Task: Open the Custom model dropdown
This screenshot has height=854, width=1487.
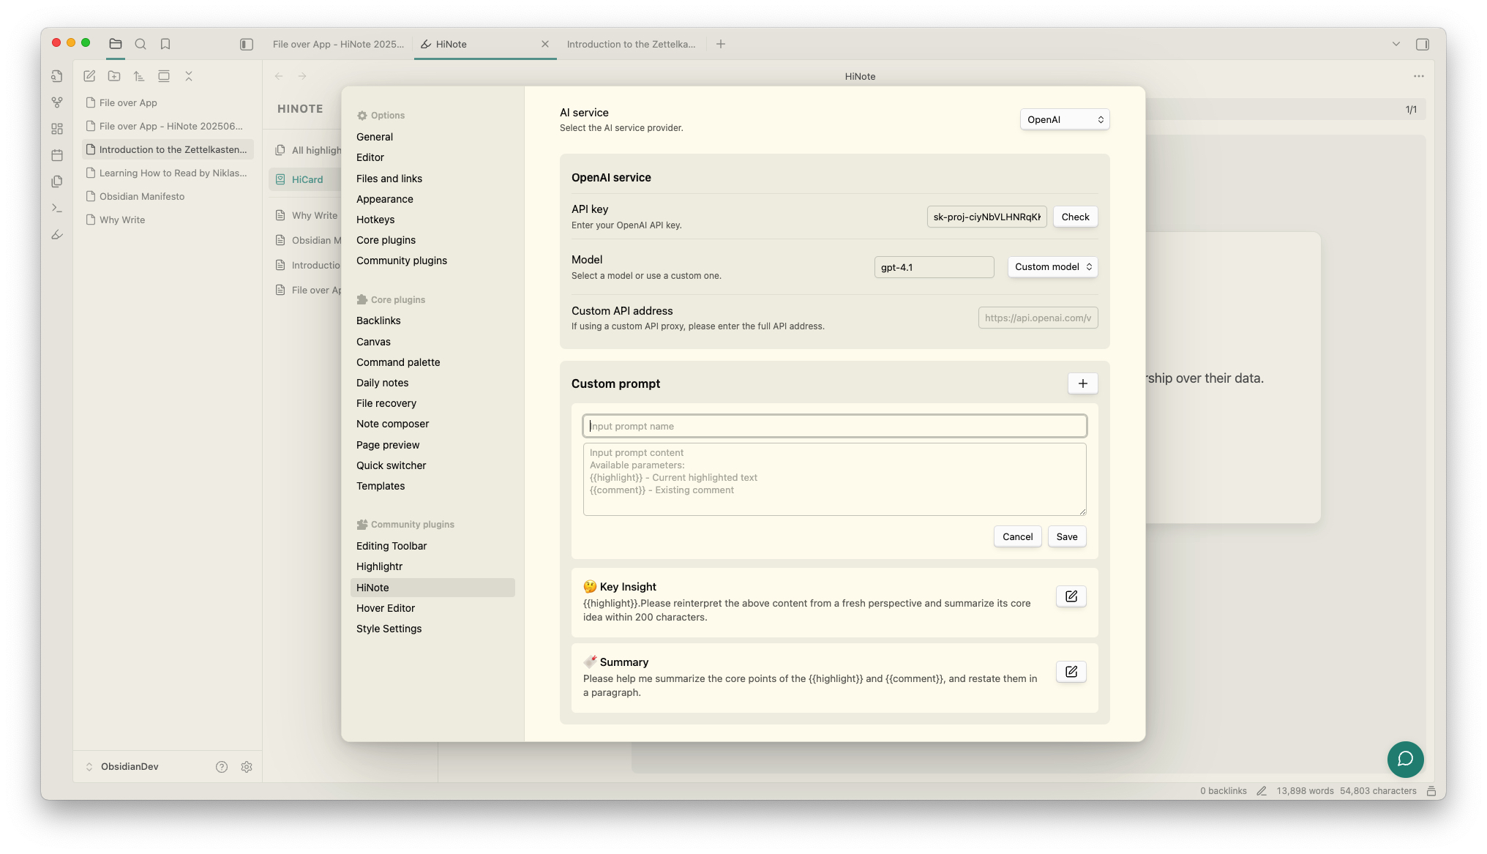Action: click(x=1052, y=267)
